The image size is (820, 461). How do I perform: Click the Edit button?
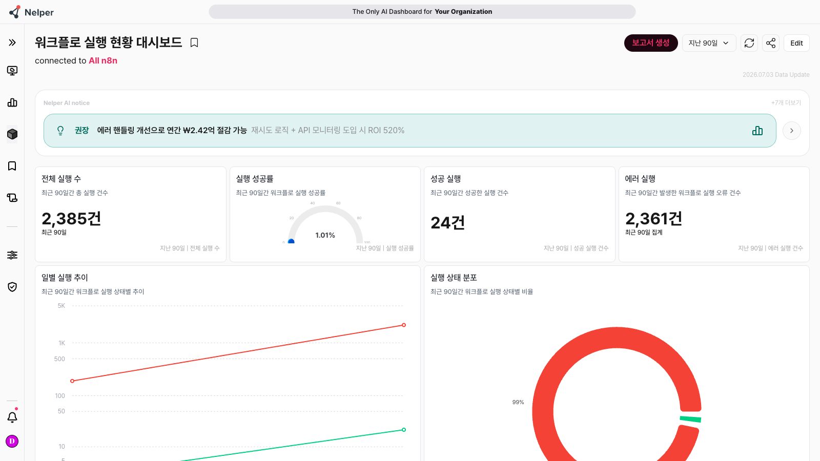[796, 43]
